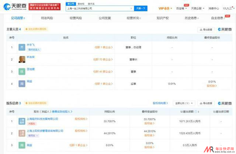Open 股权结构 for 上海上阳投资管理咨询有限公司
Screen dimensions: 236x154
pyautogui.click(x=81, y=131)
